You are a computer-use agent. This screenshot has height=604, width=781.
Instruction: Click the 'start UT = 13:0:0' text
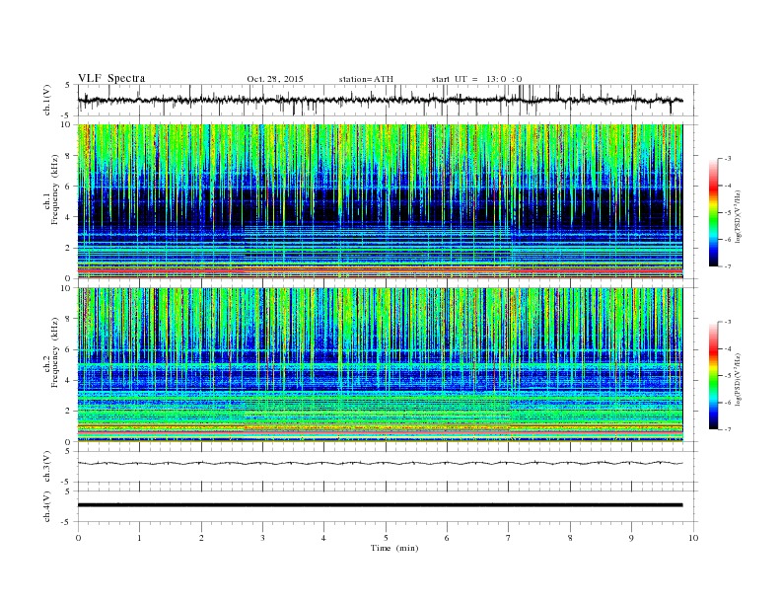tap(476, 79)
